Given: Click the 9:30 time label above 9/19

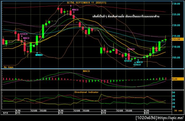Looking at the screenshot, I should point(104,111).
